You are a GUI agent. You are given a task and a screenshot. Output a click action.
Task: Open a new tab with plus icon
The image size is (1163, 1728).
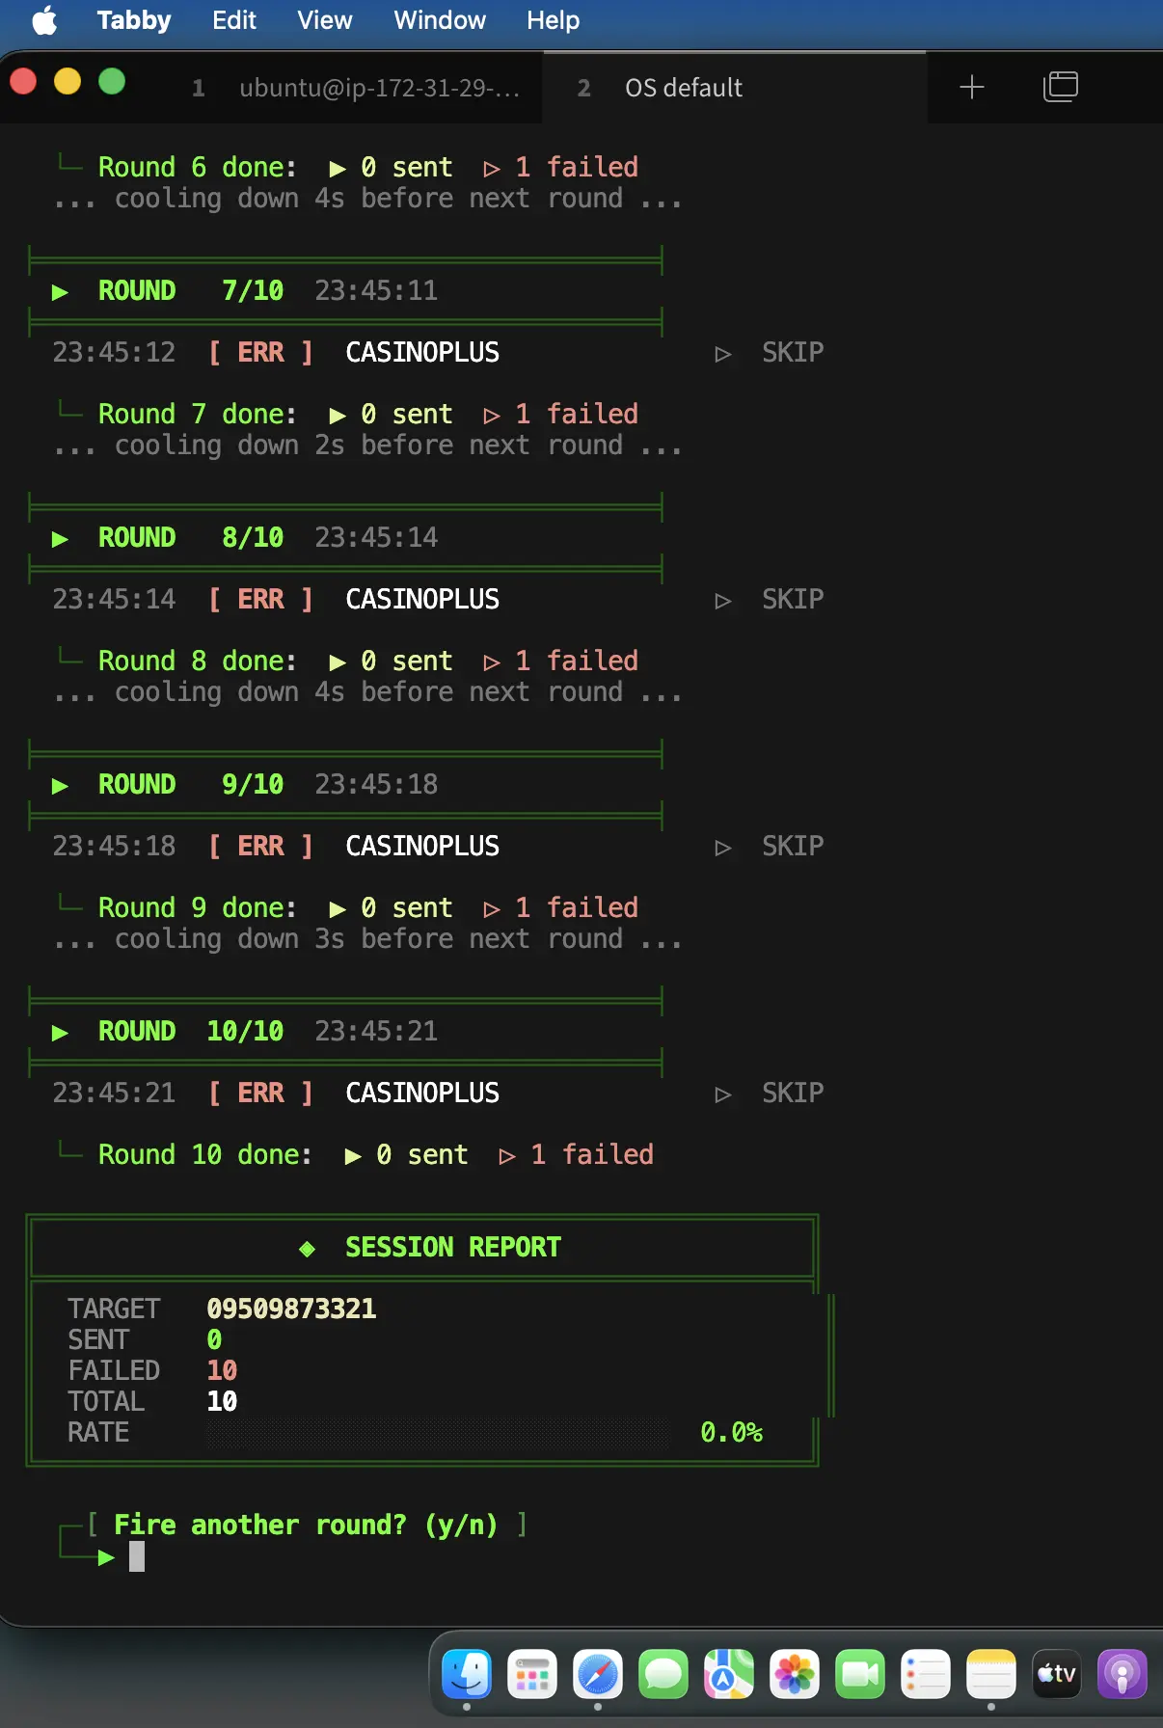click(971, 88)
